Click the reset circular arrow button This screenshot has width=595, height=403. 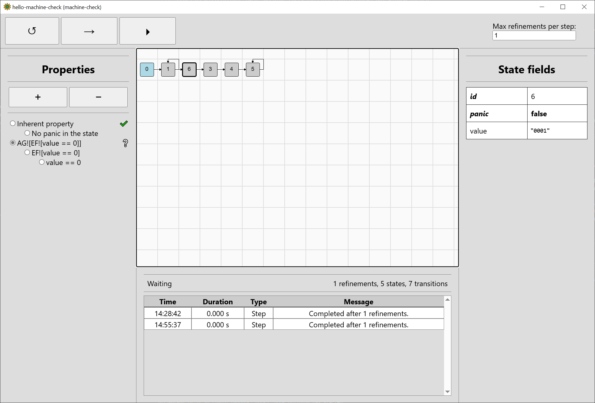pyautogui.click(x=32, y=31)
